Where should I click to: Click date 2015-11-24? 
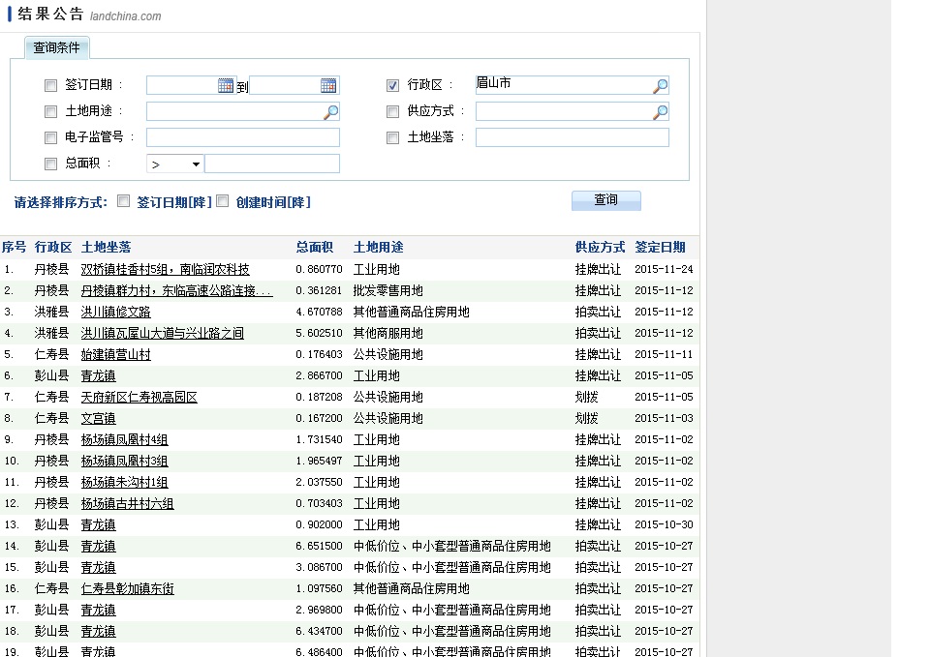tap(664, 270)
